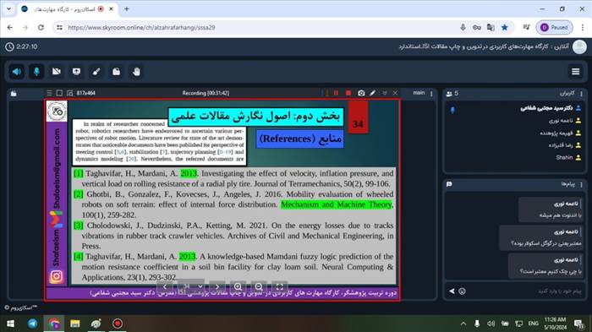Open main panel options three dots

click(x=431, y=94)
